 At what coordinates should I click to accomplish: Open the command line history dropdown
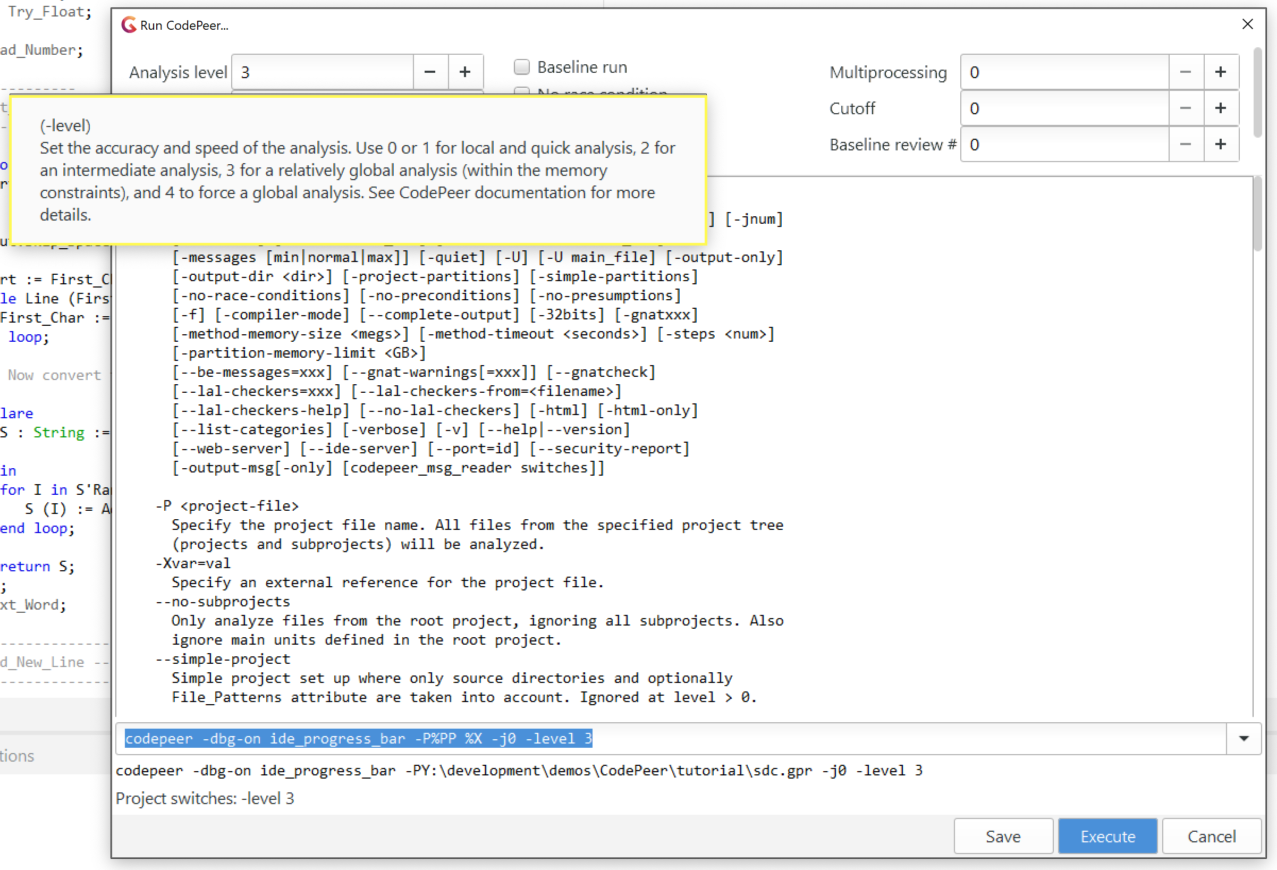pyautogui.click(x=1244, y=739)
